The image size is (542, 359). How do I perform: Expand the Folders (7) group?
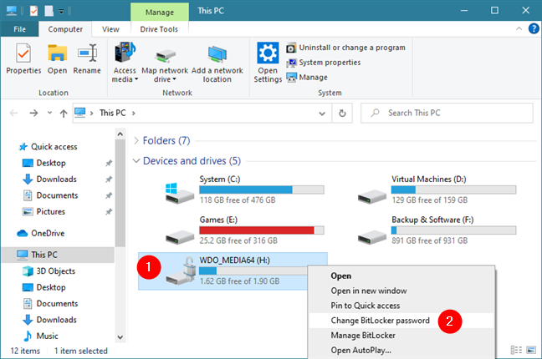click(x=136, y=140)
